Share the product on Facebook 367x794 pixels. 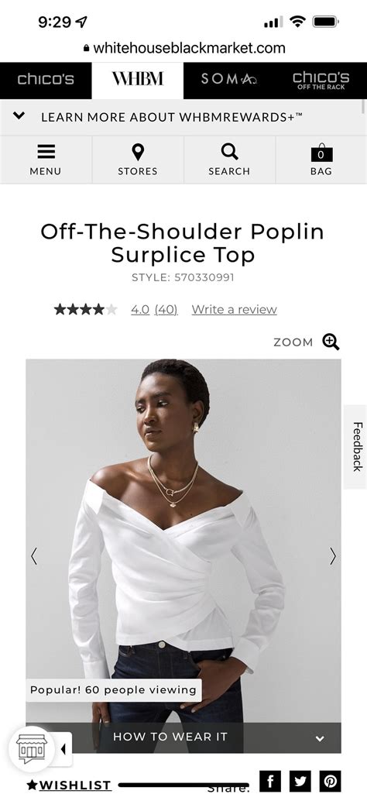(270, 781)
